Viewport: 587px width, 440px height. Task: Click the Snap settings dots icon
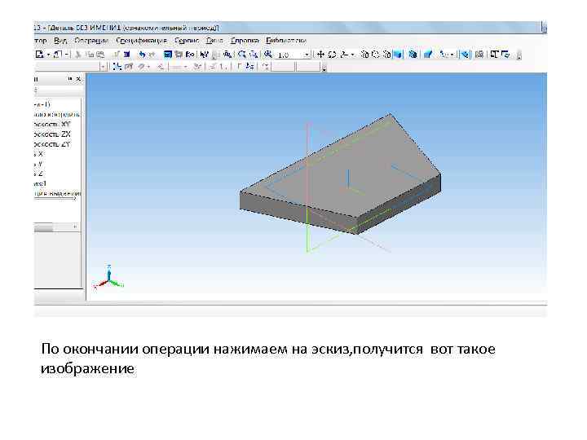[117, 67]
